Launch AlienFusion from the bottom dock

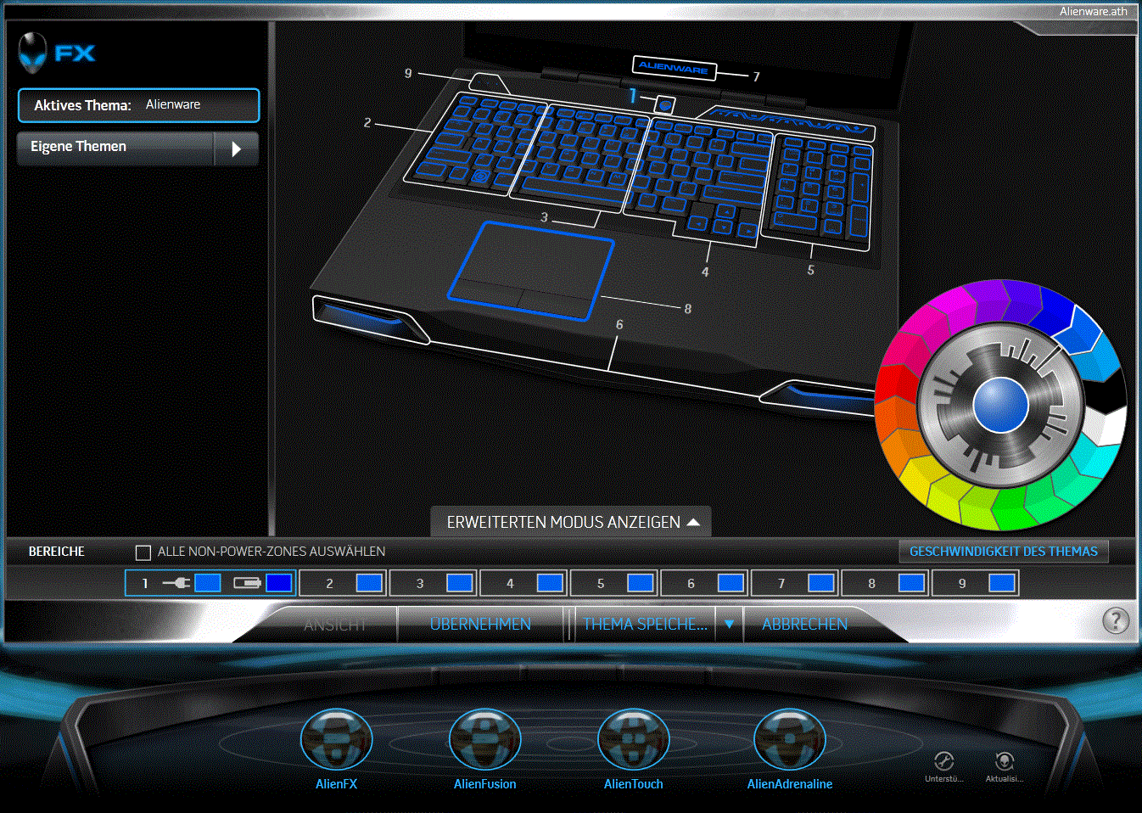(x=484, y=739)
